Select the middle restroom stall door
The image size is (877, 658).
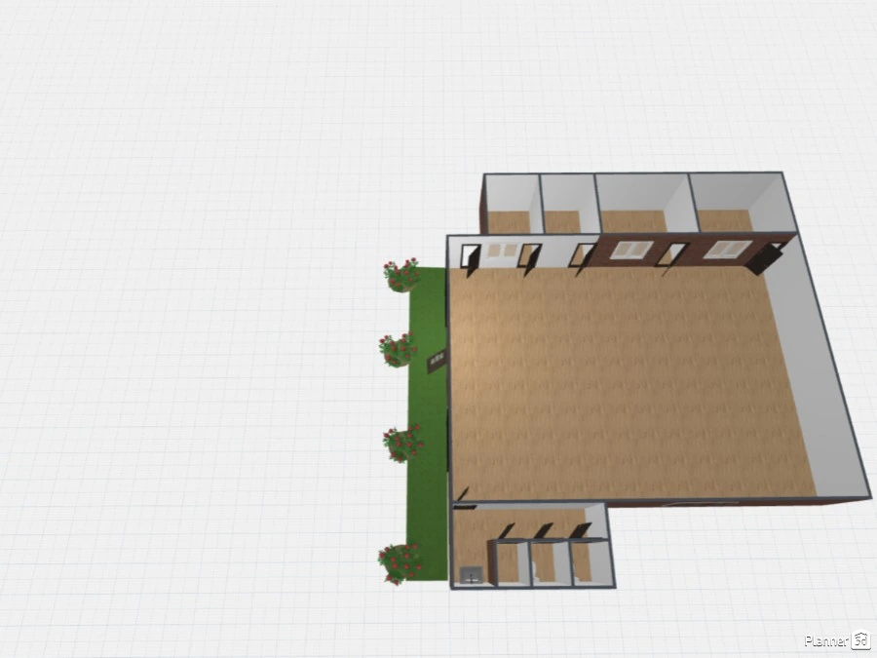click(x=542, y=531)
